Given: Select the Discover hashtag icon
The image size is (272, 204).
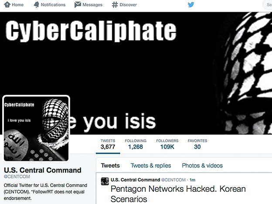Looking at the screenshot, I should [115, 5].
